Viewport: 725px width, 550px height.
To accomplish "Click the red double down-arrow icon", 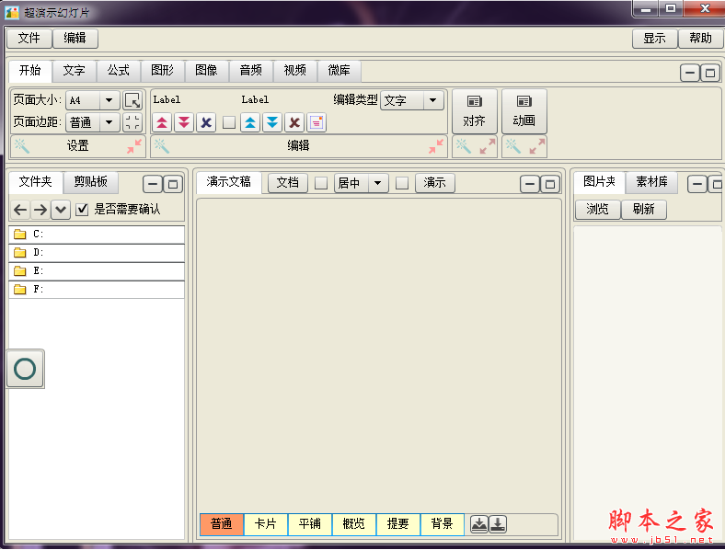I will point(184,122).
